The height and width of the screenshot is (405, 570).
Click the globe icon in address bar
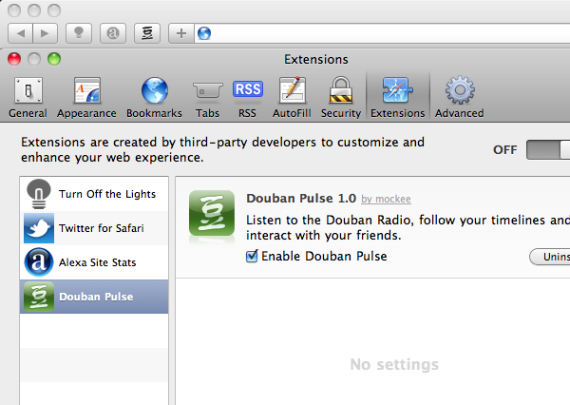[x=204, y=33]
